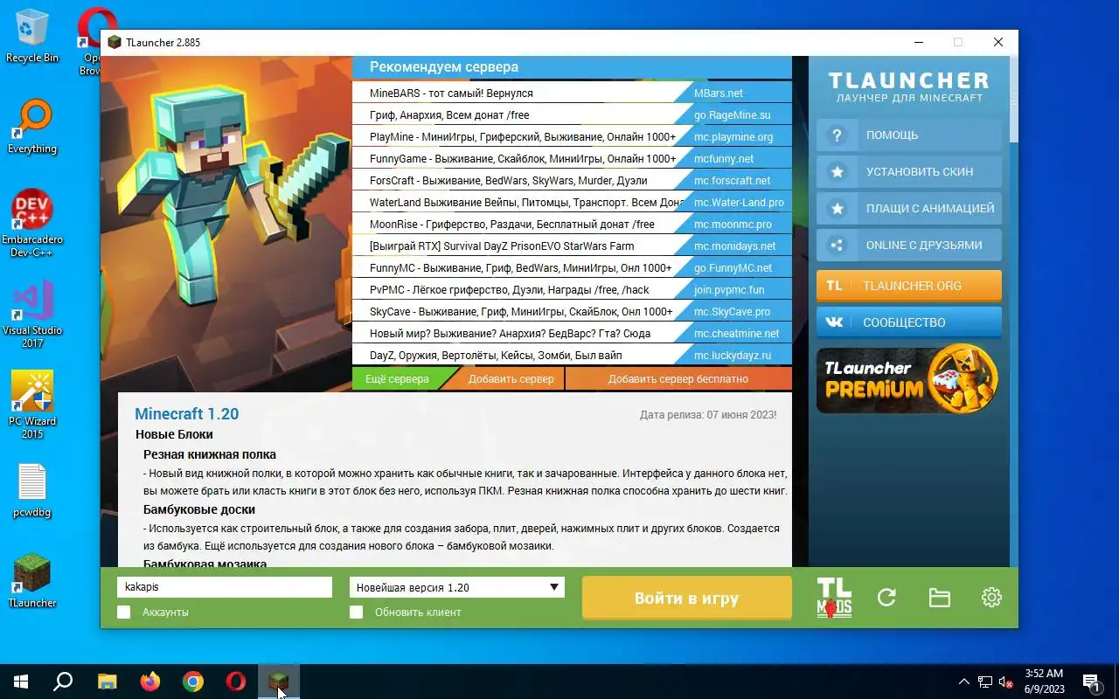Viewport: 1119px width, 699px height.
Task: Open the notification center icon
Action: (1092, 682)
